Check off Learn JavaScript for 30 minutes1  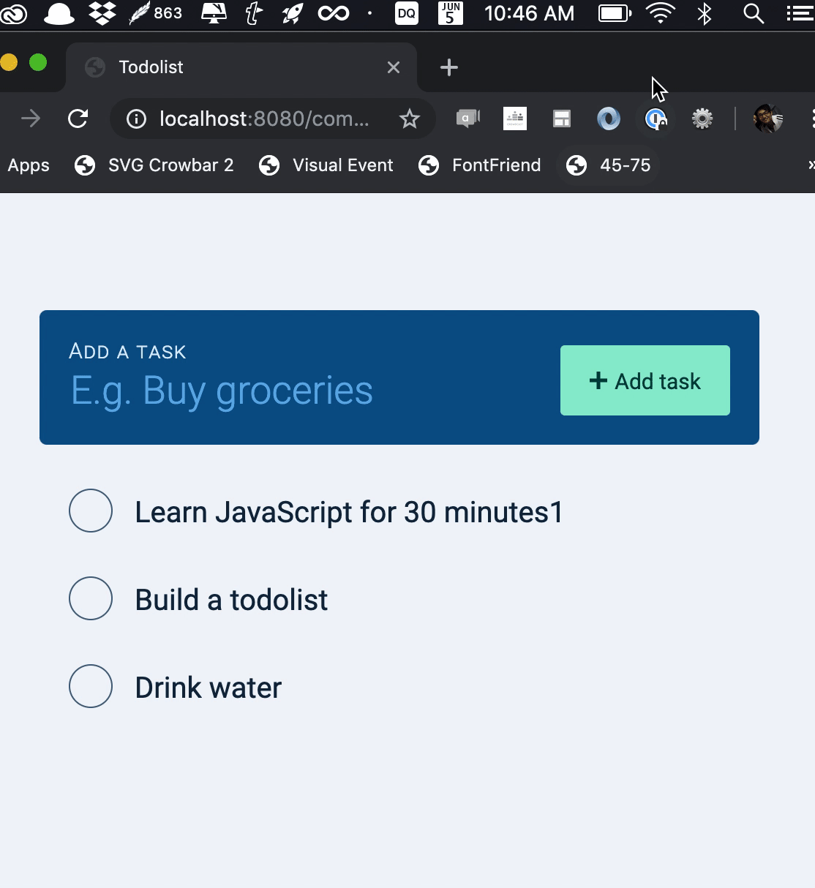click(91, 511)
